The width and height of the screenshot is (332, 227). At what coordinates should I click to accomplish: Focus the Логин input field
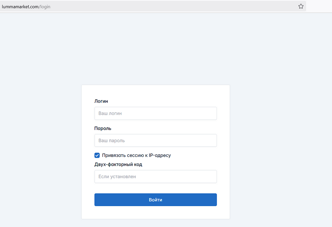pyautogui.click(x=155, y=113)
